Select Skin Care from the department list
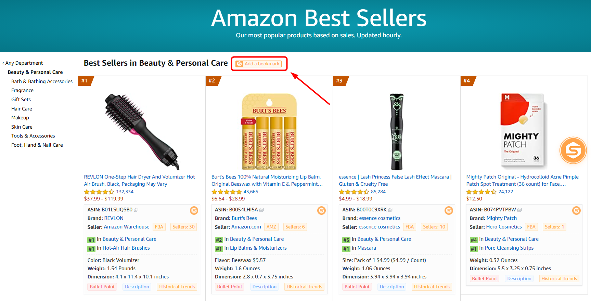 click(x=22, y=127)
